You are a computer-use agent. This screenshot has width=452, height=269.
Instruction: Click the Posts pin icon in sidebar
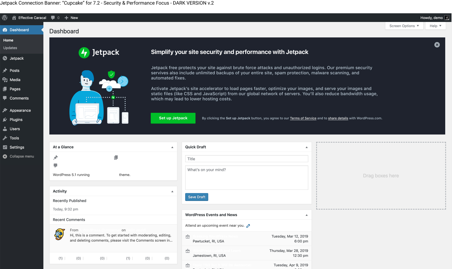(5, 71)
